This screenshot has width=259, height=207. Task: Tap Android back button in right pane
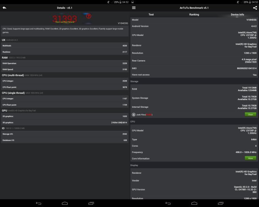[x=168, y=203]
